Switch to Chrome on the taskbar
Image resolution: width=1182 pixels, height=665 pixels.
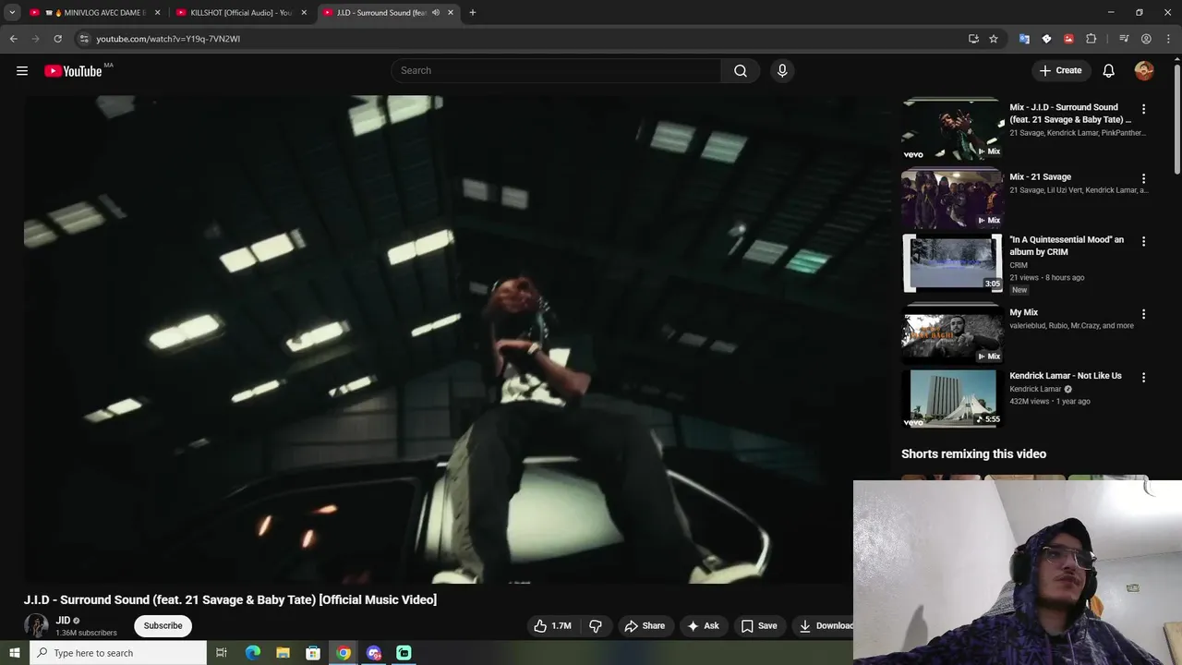(x=344, y=653)
